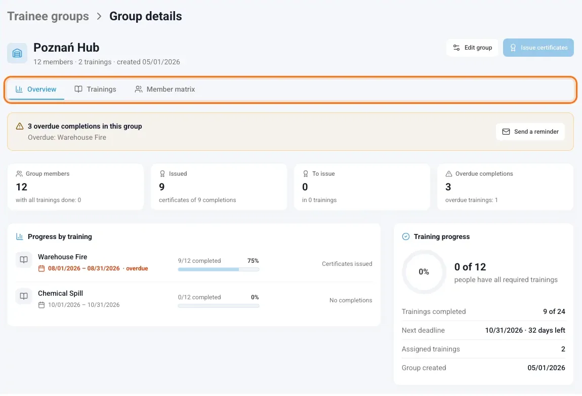
Task: Open the Member matrix tab
Action: pyautogui.click(x=165, y=89)
